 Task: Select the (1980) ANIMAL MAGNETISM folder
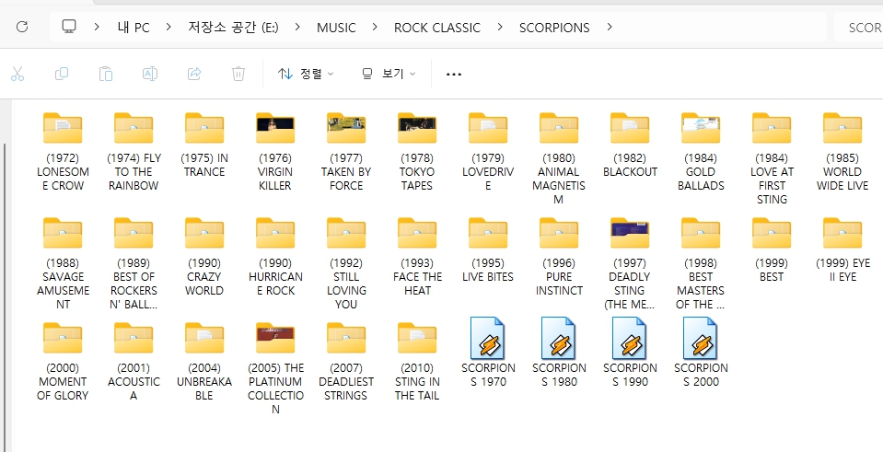coord(559,157)
